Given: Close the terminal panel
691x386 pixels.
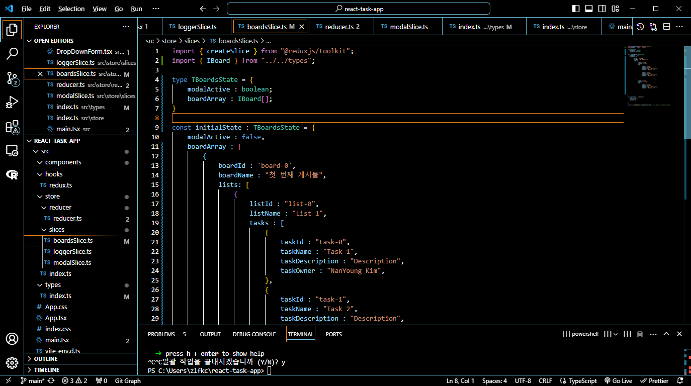Looking at the screenshot, I should 679,334.
